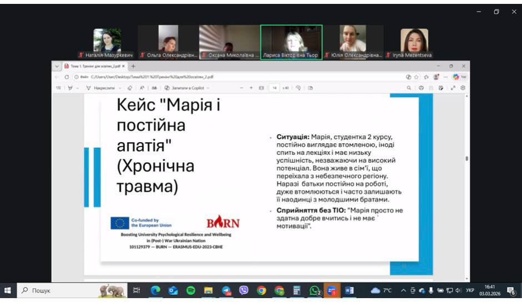Select Ольга Олександрівна participant video
The image size is (522, 307).
click(x=168, y=42)
